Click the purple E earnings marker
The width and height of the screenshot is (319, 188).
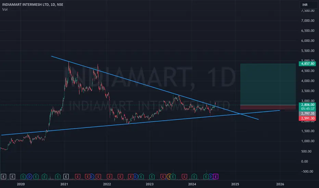pos(216,177)
